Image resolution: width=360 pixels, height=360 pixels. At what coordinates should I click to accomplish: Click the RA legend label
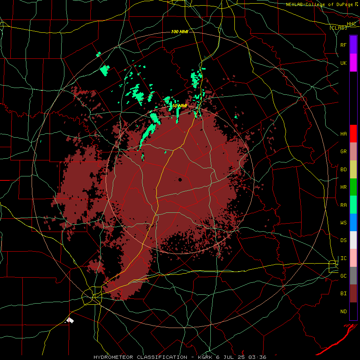(343, 205)
